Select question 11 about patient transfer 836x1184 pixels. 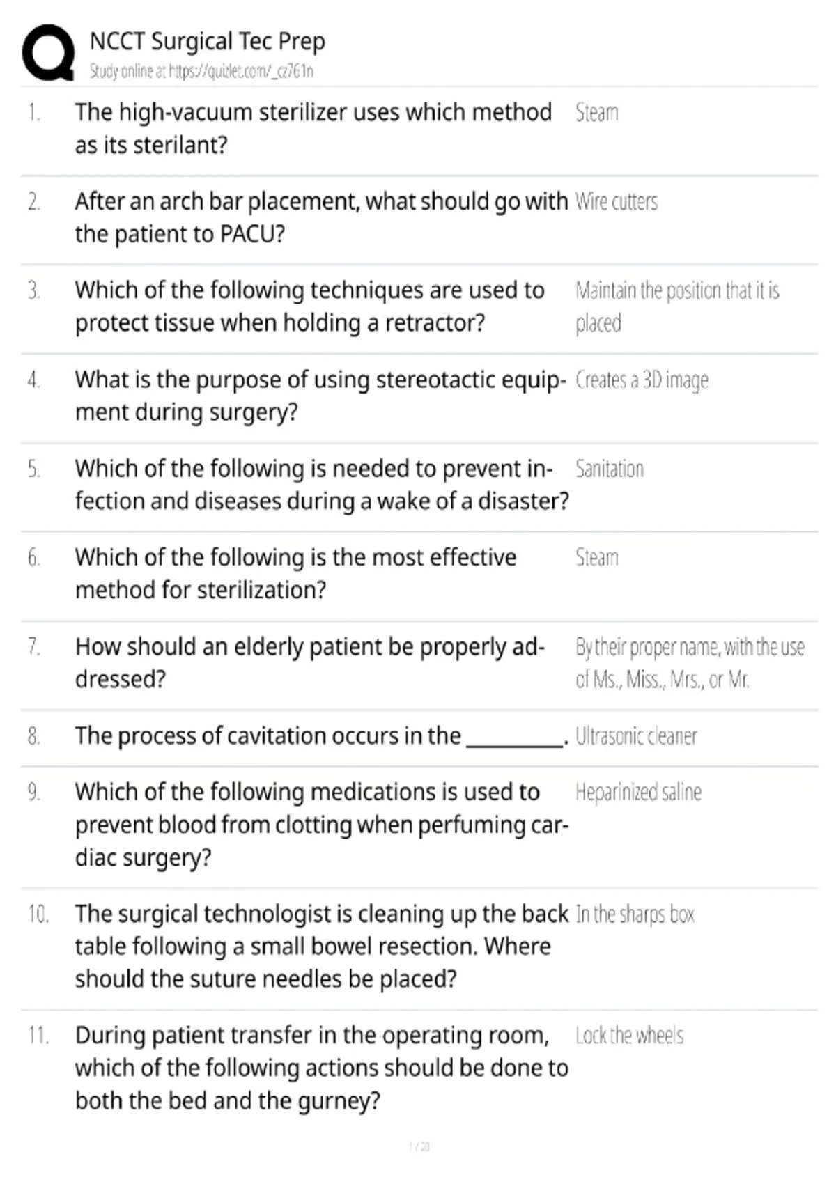coord(321,1068)
